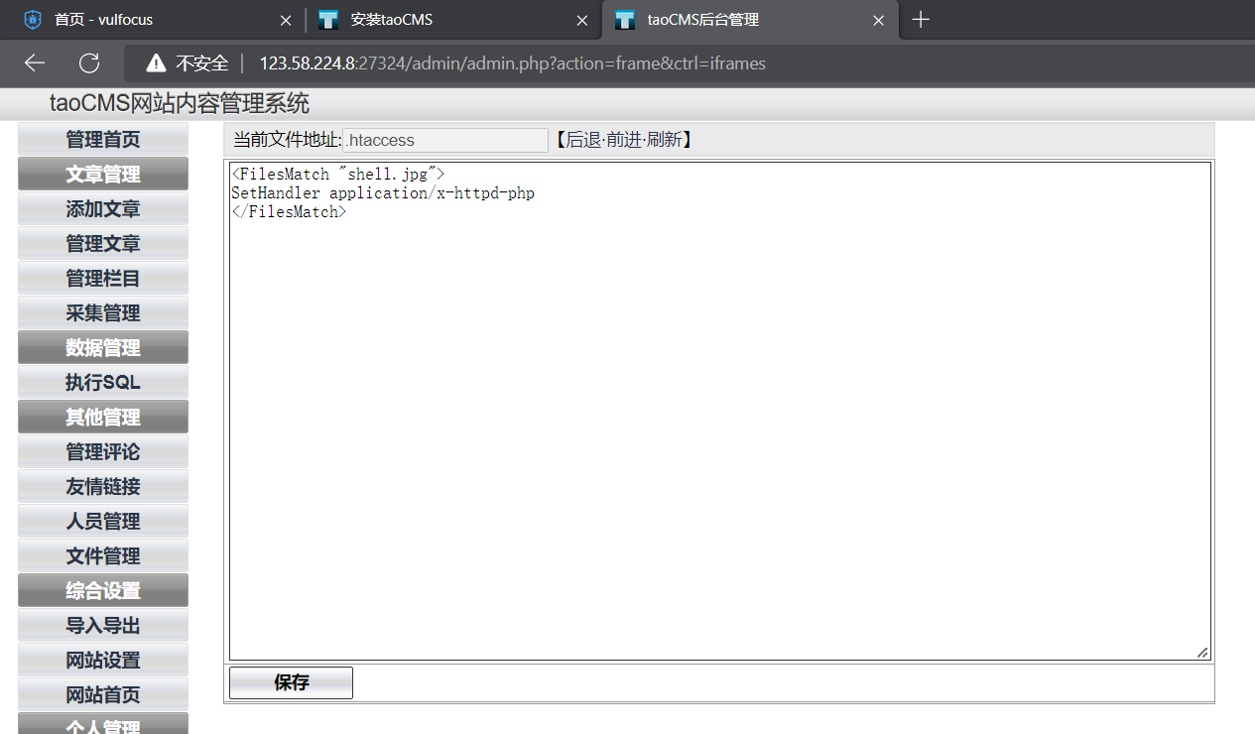The height and width of the screenshot is (734, 1255).
Task: Click the 其他管理 section header
Action: tap(103, 417)
